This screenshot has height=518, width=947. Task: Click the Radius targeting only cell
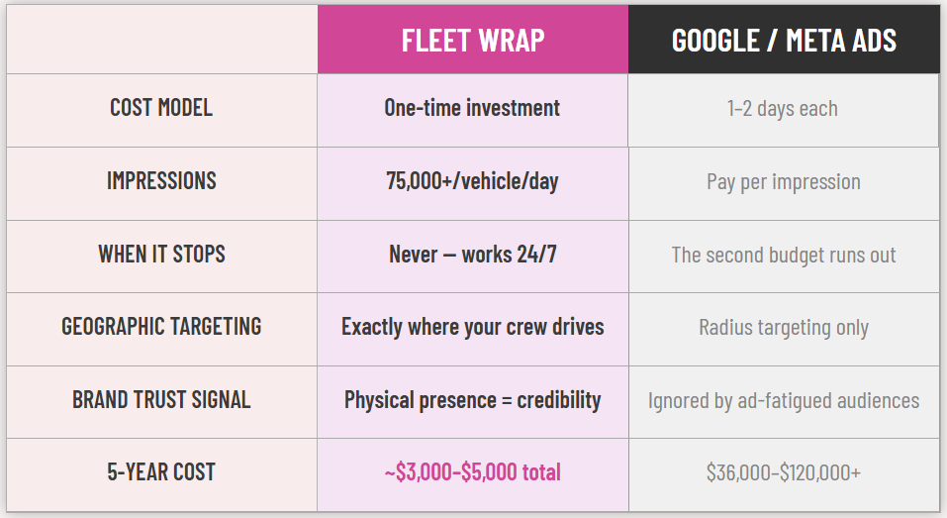pos(783,328)
